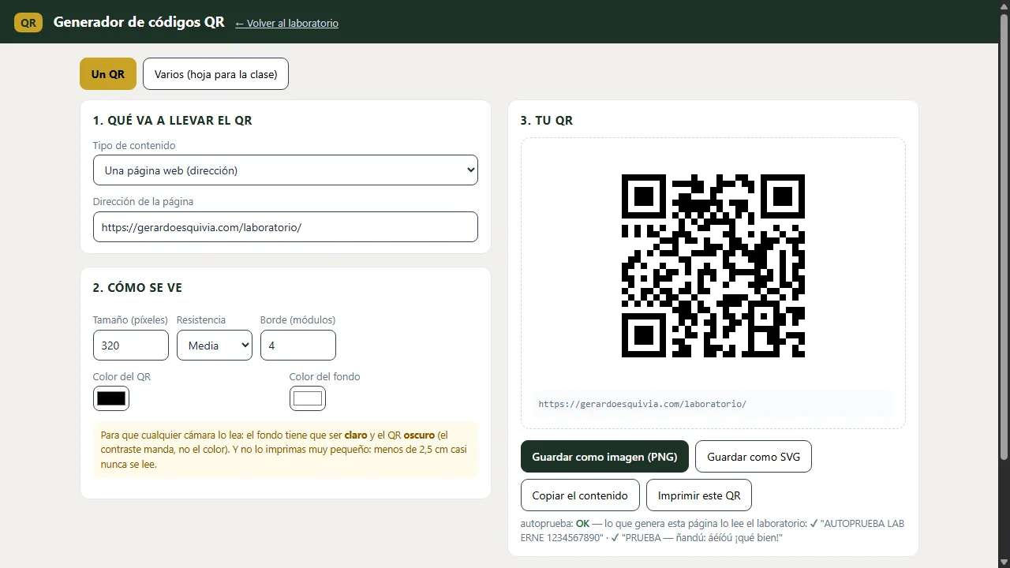
Task: Click the 'Generador de códigos QR' title
Action: 139,22
